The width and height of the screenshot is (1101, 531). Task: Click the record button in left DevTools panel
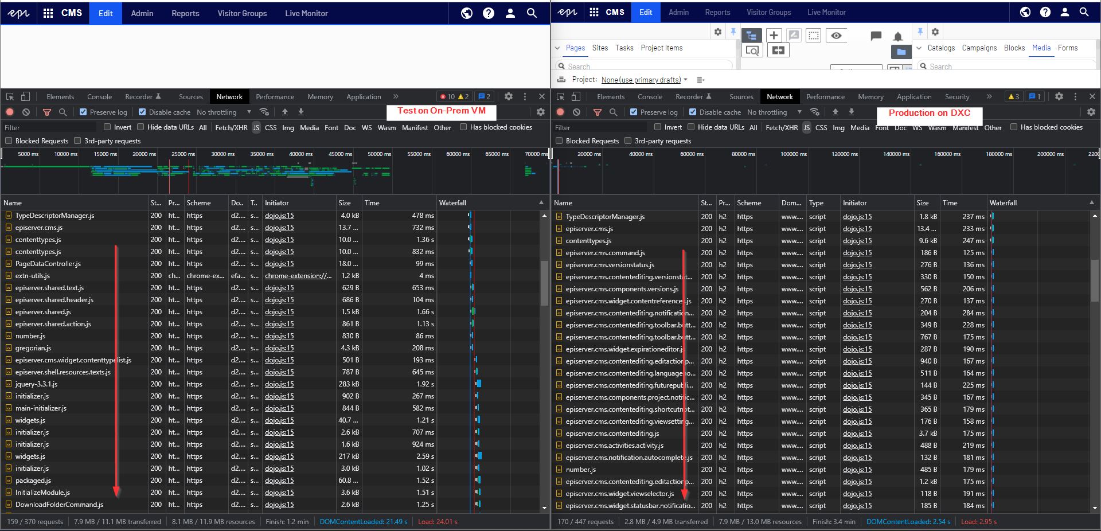[x=10, y=112]
